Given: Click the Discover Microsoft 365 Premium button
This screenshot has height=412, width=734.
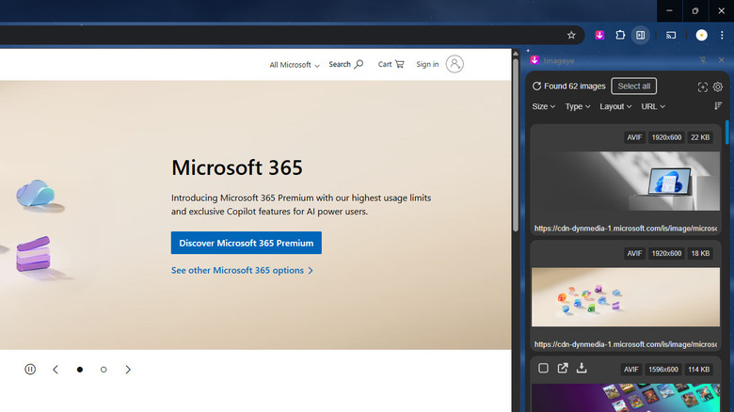Looking at the screenshot, I should tap(246, 243).
